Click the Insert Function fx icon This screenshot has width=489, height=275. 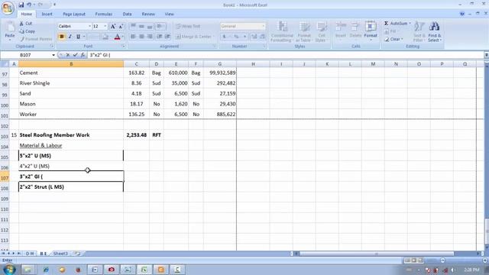83,55
